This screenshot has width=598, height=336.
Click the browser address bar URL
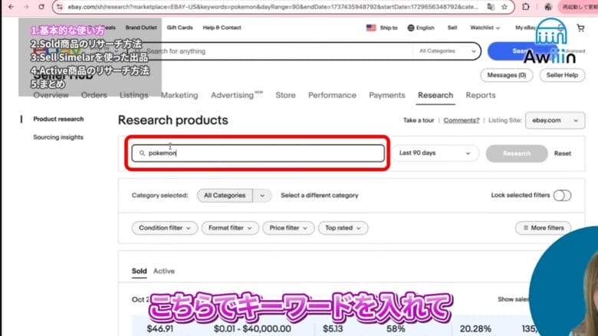(x=273, y=7)
